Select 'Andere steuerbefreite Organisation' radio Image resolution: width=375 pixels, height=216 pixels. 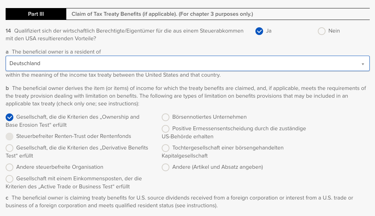click(10, 167)
